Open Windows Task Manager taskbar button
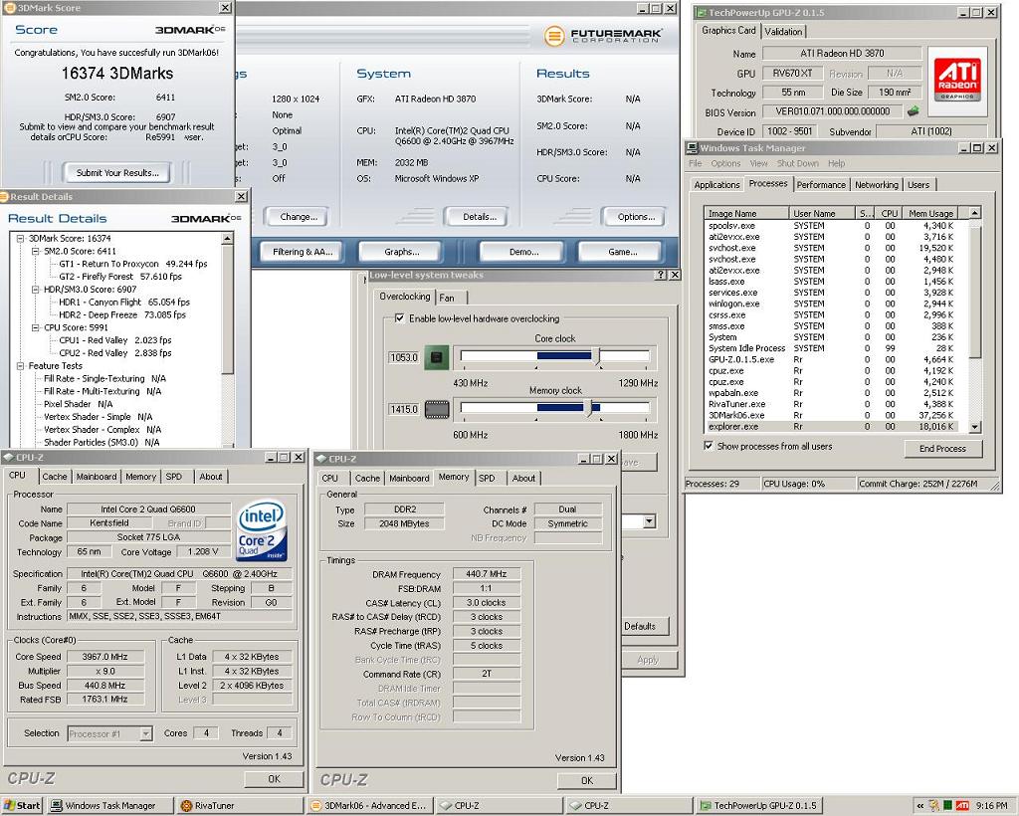 110,806
